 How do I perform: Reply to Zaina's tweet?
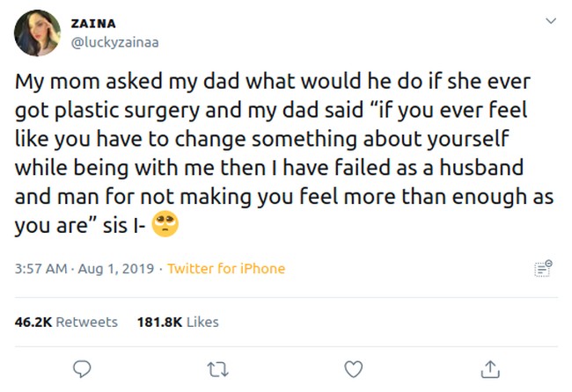point(82,367)
